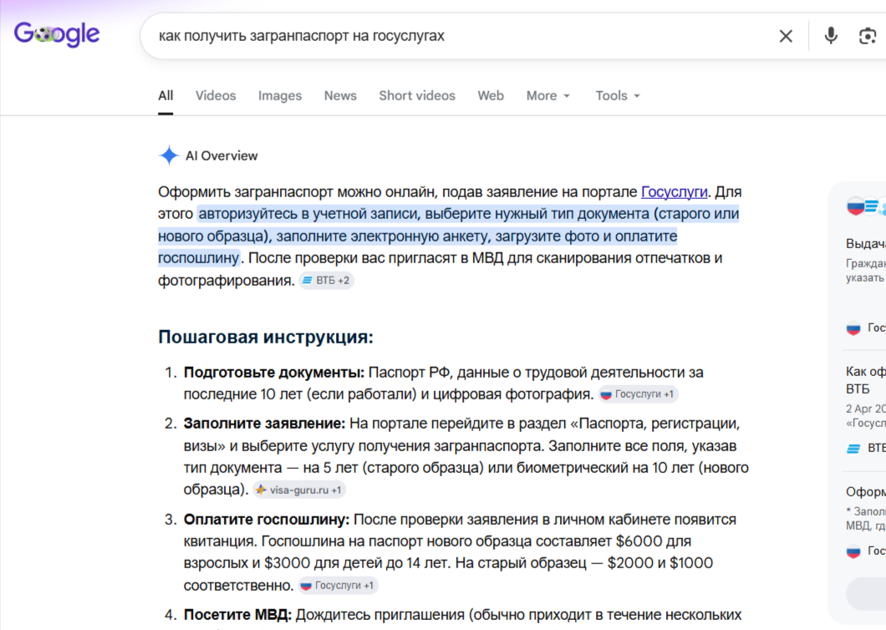Open the Госуслуги link in overview
This screenshot has height=630, width=886.
674,192
